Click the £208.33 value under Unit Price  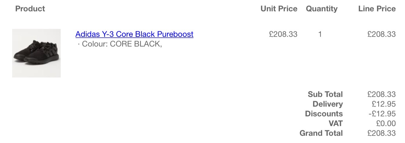coord(283,34)
